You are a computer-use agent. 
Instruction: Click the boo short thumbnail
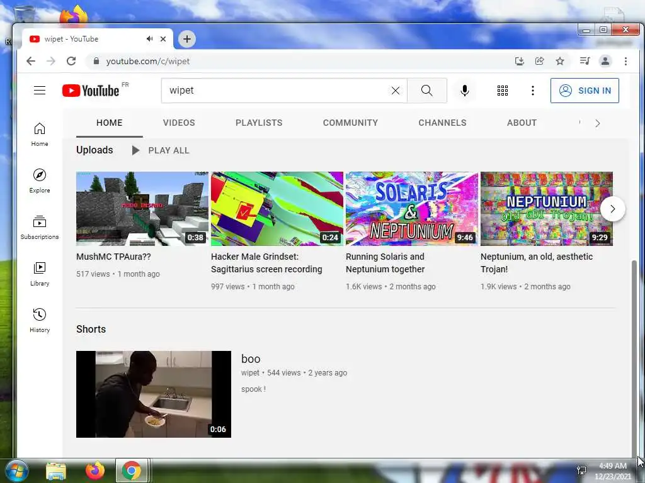tap(154, 394)
